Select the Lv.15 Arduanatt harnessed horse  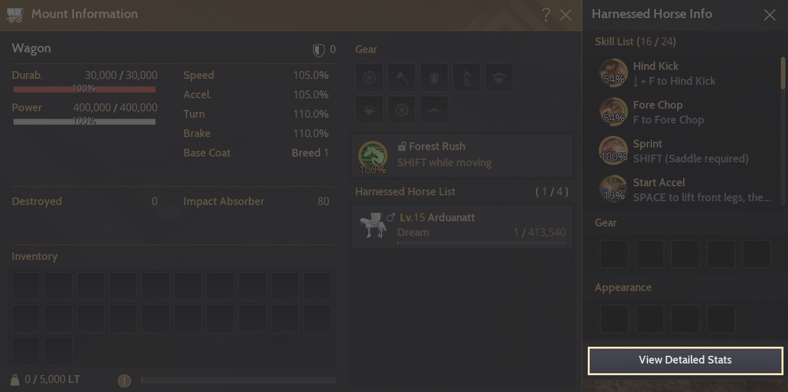point(462,226)
